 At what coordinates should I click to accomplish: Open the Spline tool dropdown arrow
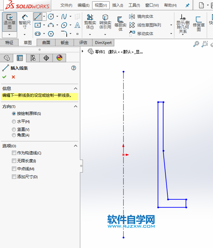[71, 17]
